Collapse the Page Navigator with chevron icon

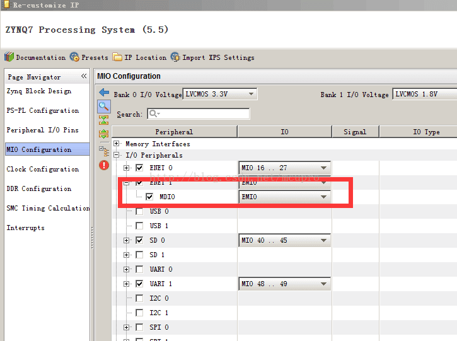[84, 76]
